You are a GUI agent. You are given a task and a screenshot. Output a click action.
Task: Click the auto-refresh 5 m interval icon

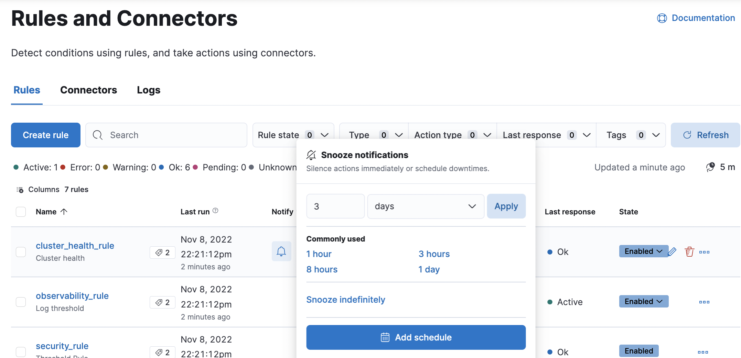click(711, 167)
